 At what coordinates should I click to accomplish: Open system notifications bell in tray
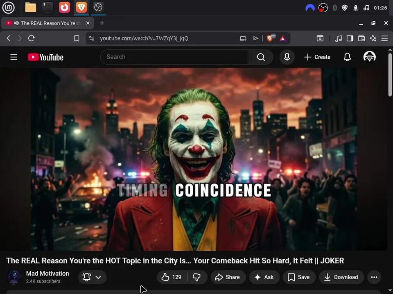point(356,8)
